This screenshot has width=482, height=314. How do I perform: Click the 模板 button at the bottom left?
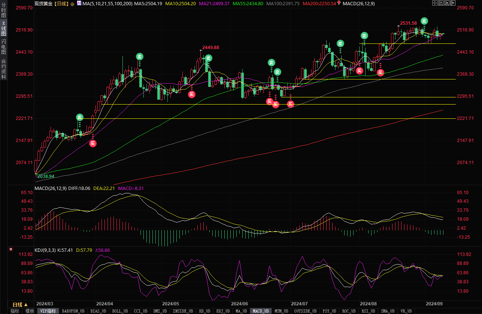coord(29,311)
